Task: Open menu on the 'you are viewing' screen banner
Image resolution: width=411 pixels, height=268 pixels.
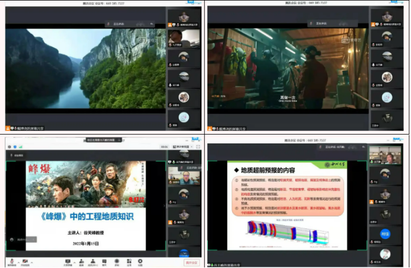Action: click(x=119, y=140)
